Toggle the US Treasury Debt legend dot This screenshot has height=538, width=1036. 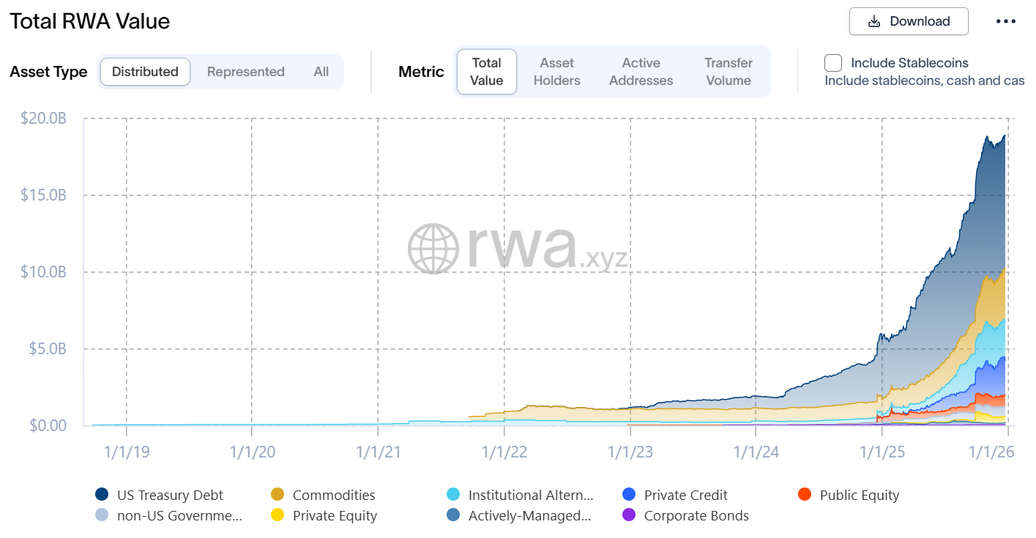(102, 495)
